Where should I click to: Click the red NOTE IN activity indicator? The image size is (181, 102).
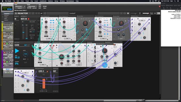[29, 19]
